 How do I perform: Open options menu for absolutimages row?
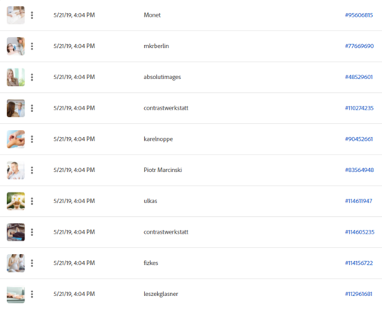pos(32,77)
